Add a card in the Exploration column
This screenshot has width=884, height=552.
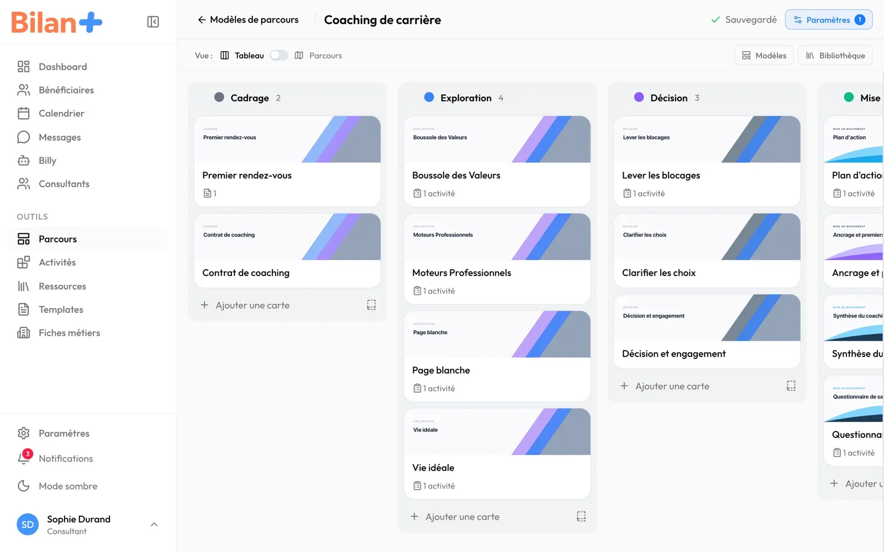[x=455, y=517]
